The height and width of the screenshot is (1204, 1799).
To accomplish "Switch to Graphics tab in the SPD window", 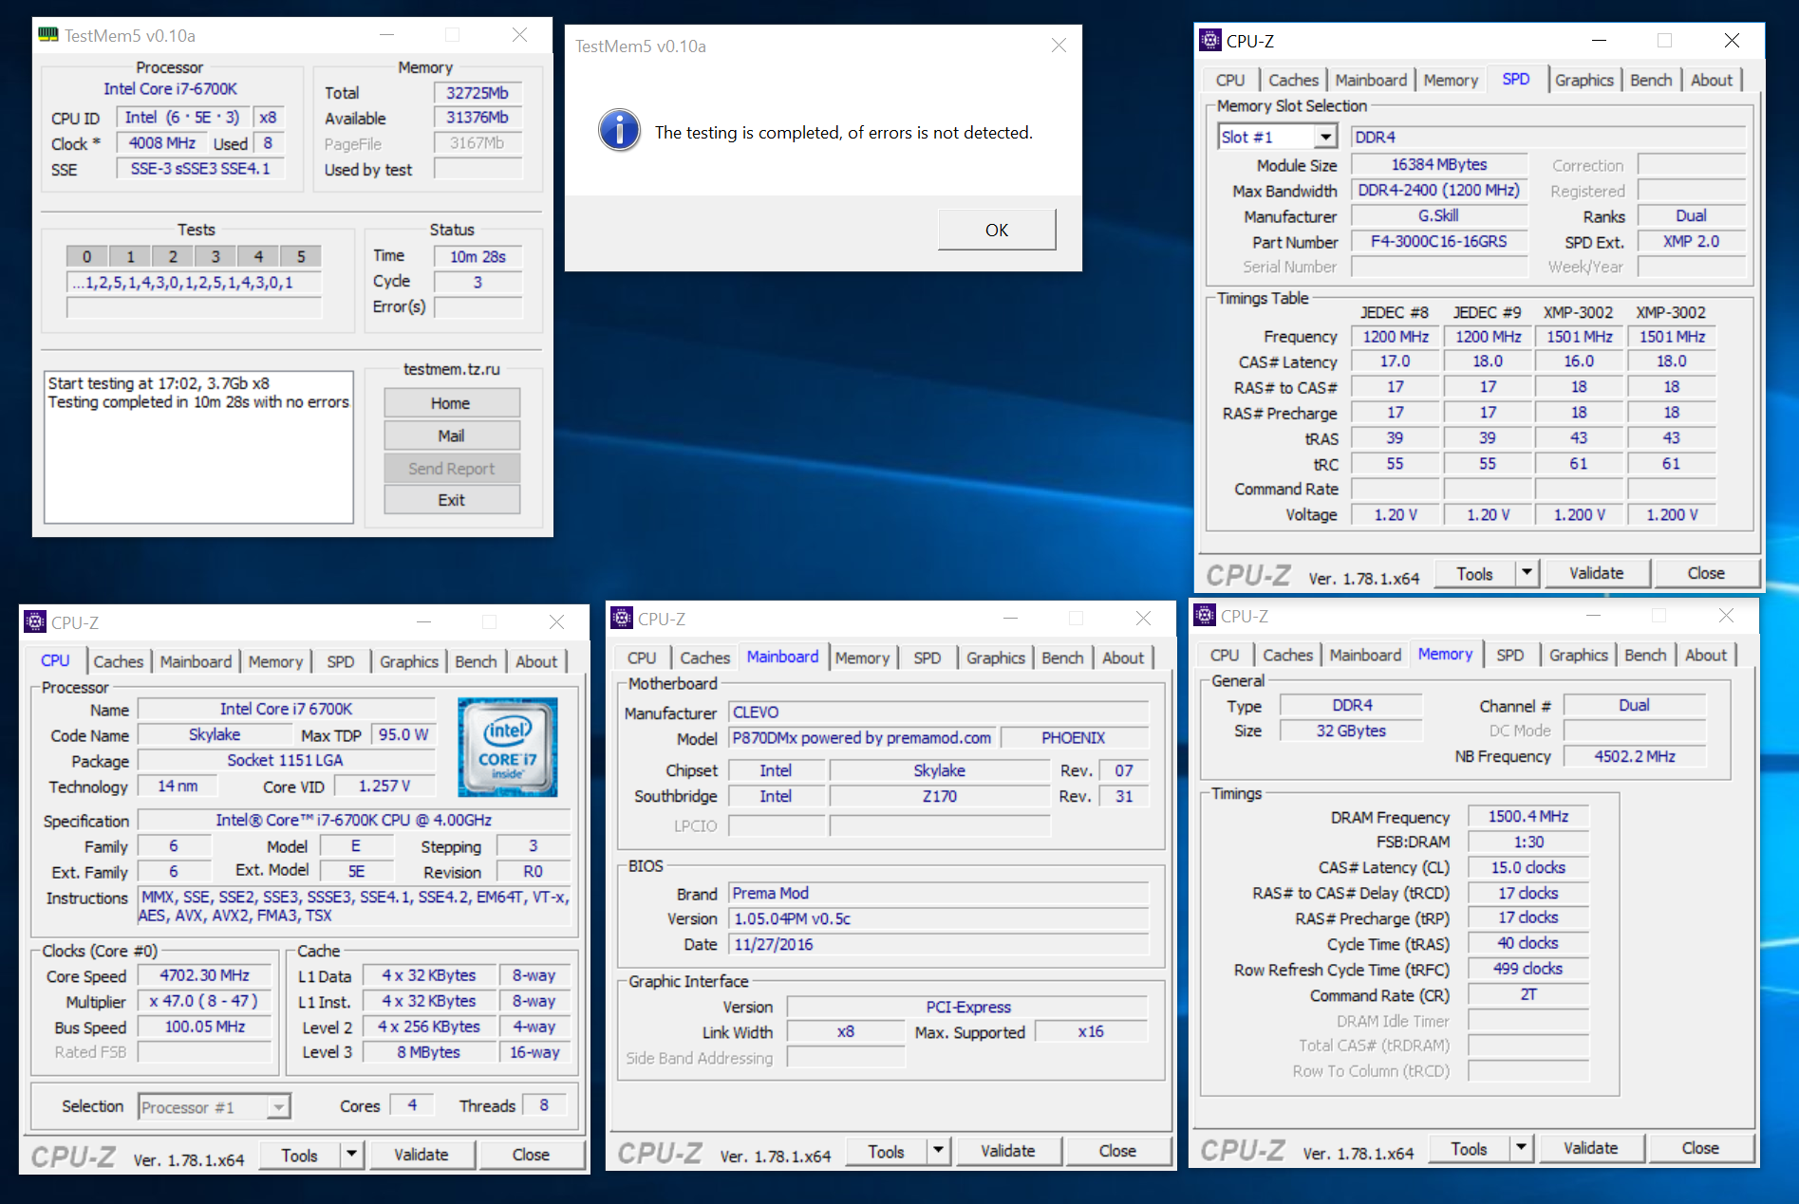I will pos(1583,81).
